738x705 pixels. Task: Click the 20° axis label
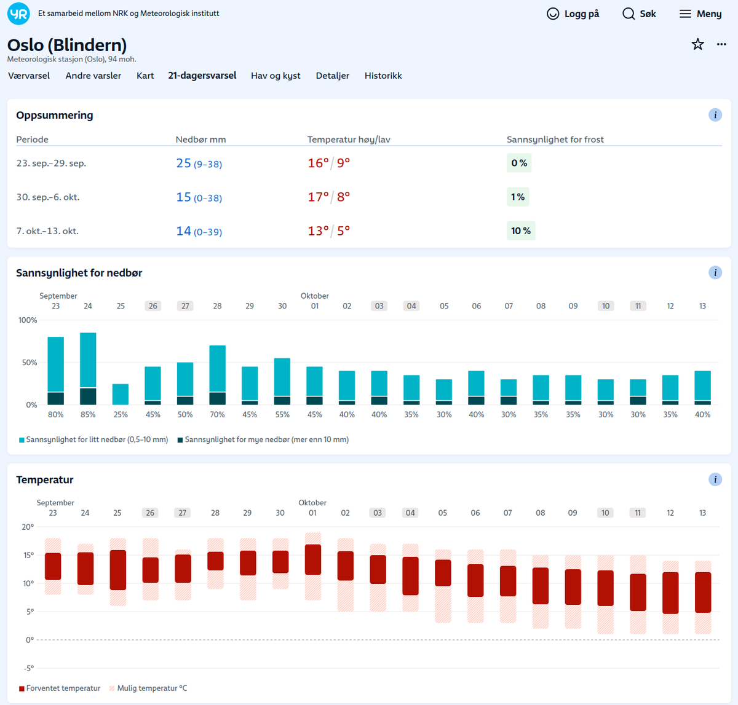(x=28, y=527)
